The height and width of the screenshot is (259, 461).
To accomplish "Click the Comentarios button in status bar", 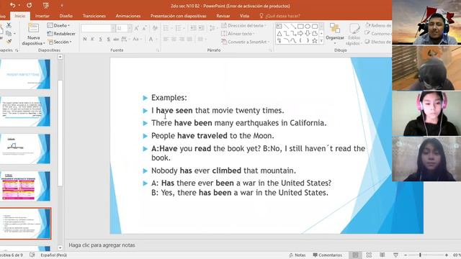I will tap(328, 255).
